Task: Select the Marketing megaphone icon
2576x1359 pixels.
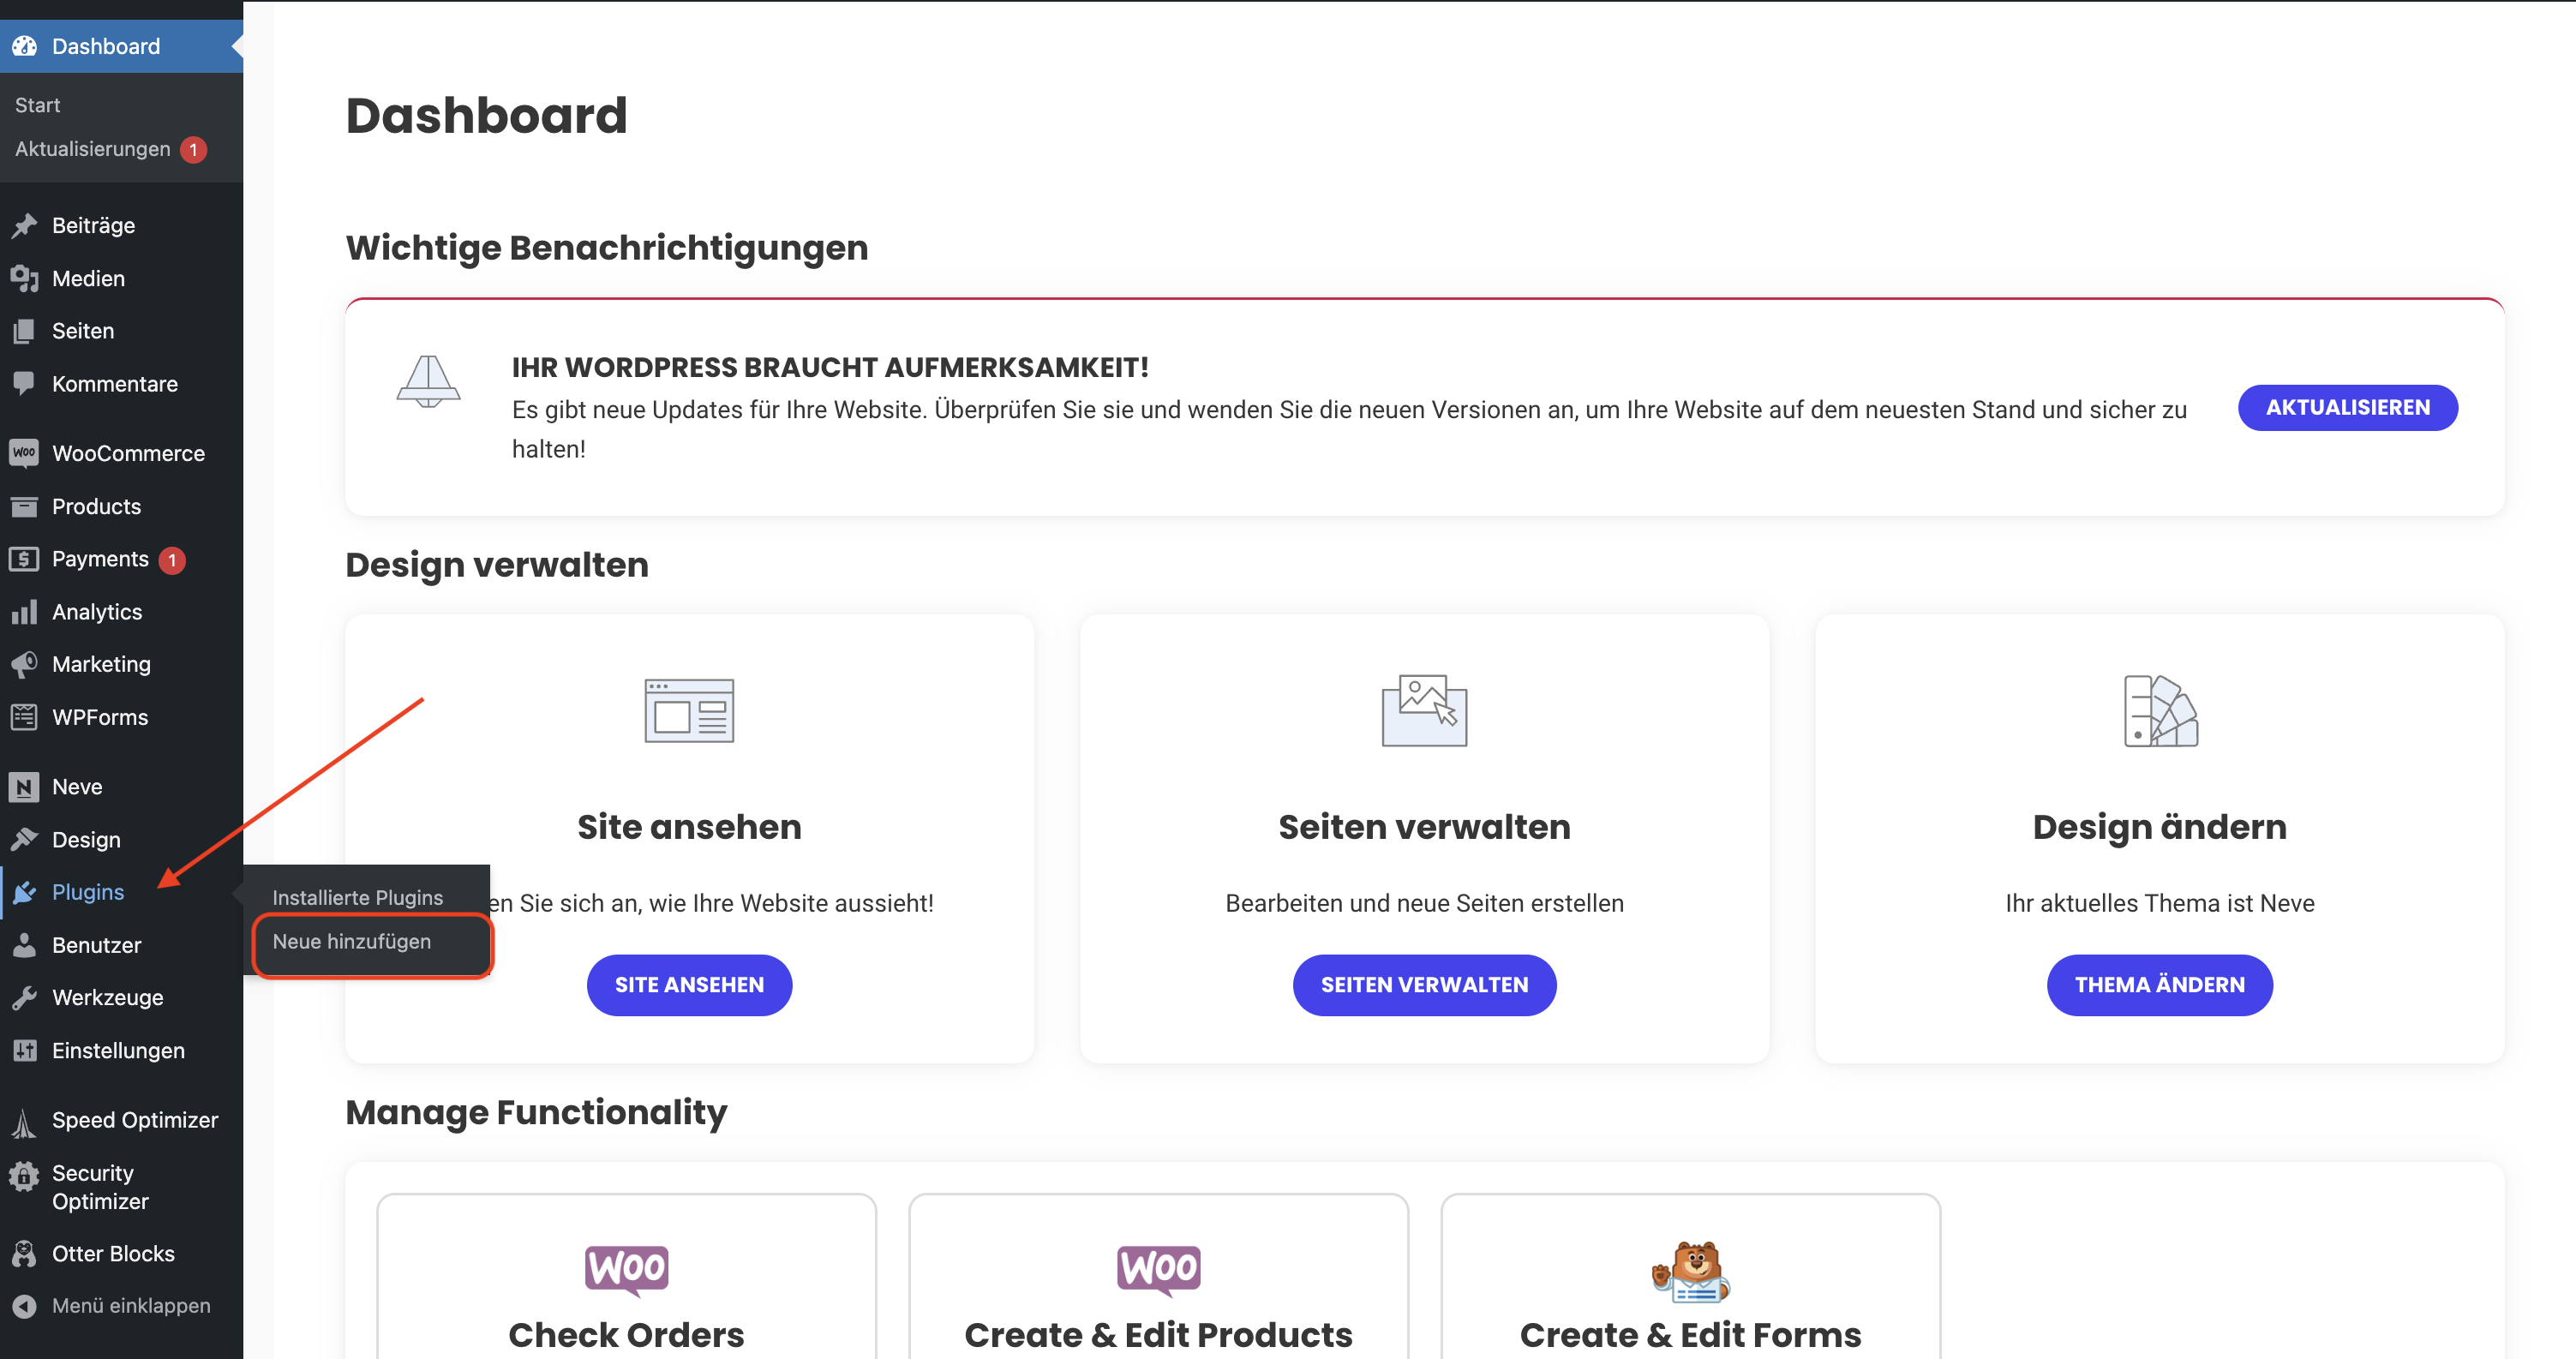Action: click(25, 663)
